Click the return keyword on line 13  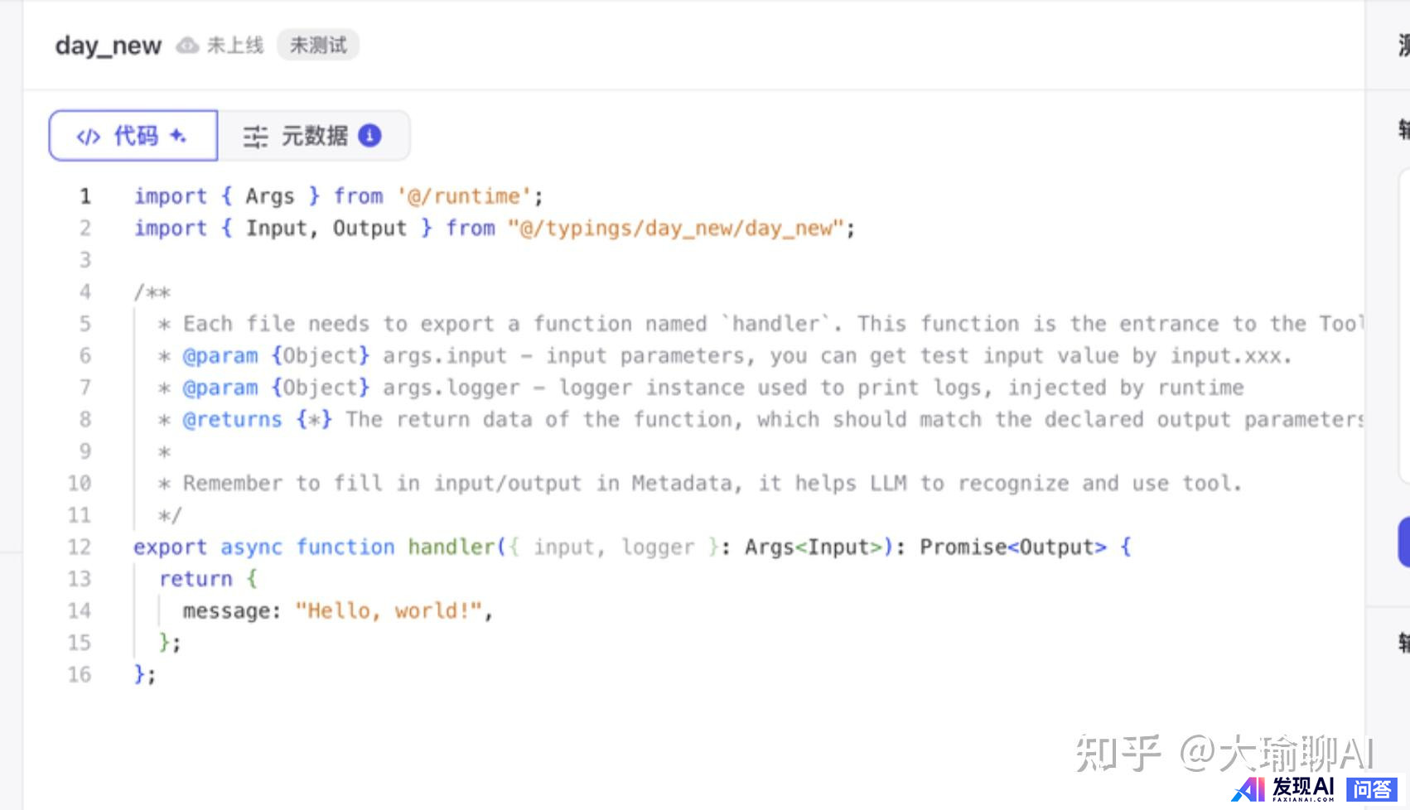tap(196, 579)
